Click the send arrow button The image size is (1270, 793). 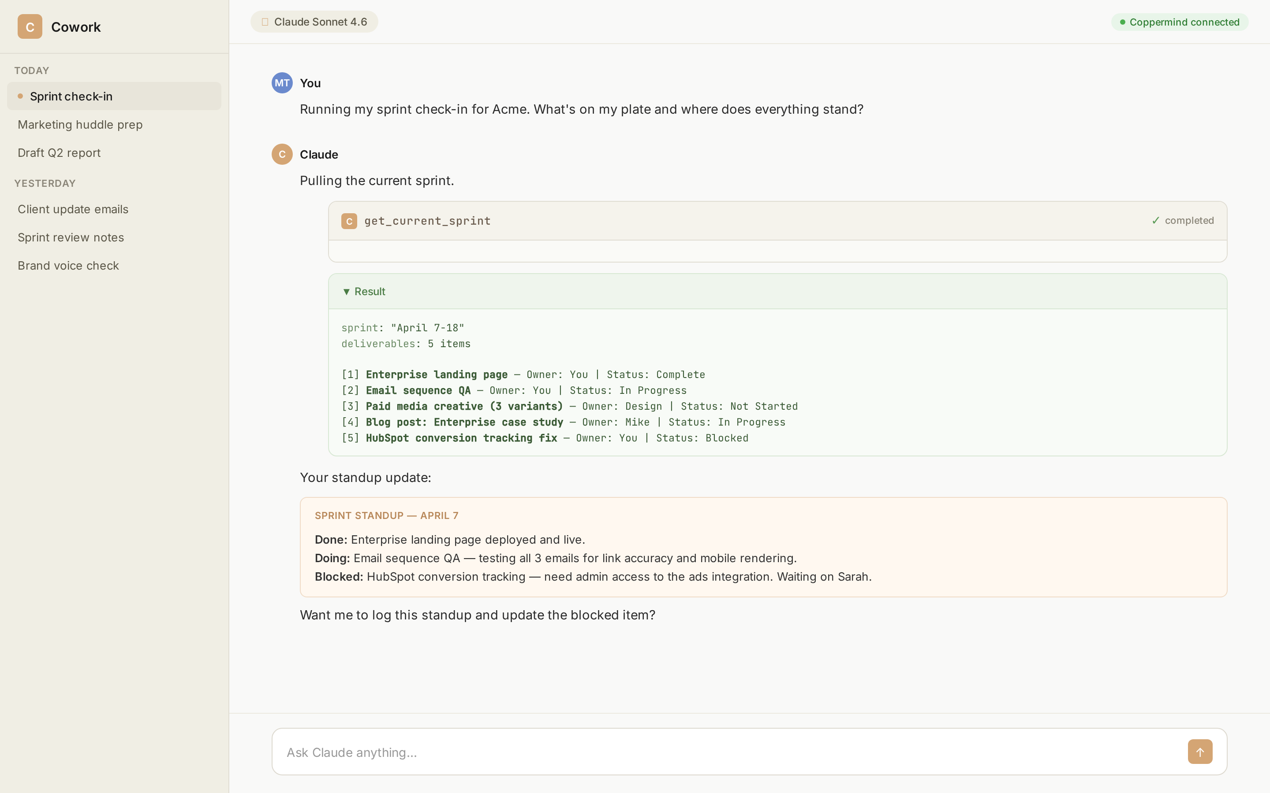coord(1200,752)
